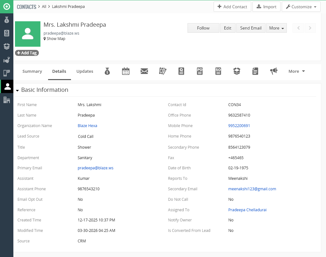Click the Mrs. Lakshmi Pradeepa heading
The height and width of the screenshot is (257, 326).
74,25
